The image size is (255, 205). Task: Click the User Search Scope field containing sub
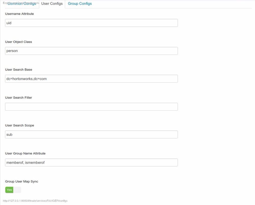coord(91,135)
